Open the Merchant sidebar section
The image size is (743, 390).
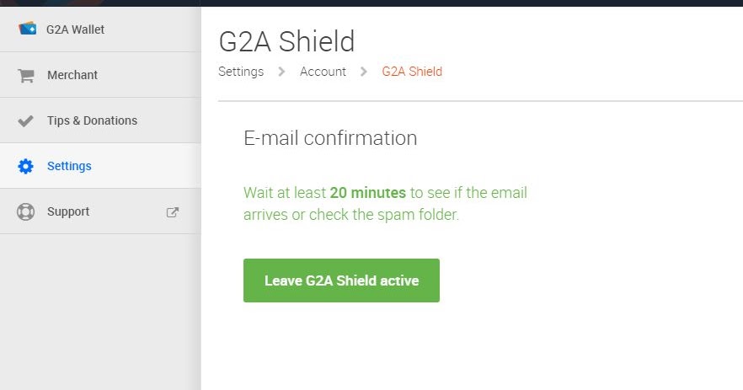pyautogui.click(x=100, y=75)
